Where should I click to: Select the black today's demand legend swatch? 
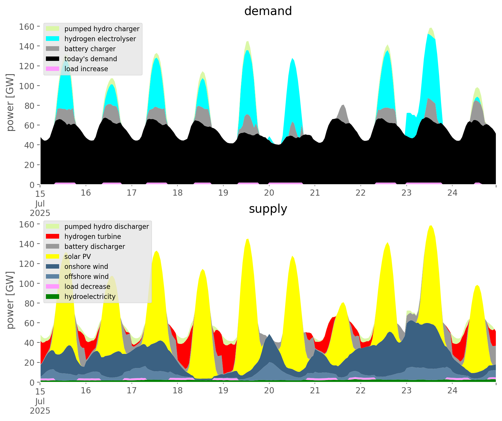point(53,59)
